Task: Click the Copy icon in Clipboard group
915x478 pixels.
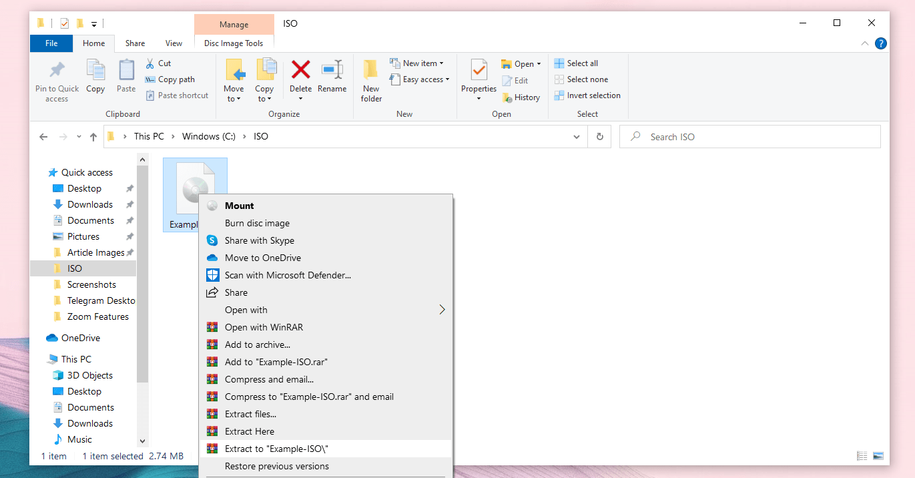Action: pyautogui.click(x=95, y=70)
